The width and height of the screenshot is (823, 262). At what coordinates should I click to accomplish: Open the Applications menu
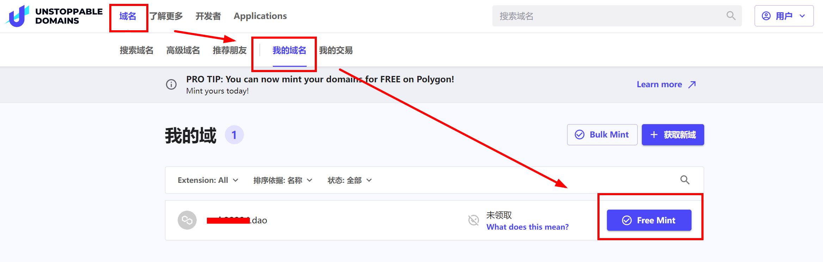pos(260,16)
